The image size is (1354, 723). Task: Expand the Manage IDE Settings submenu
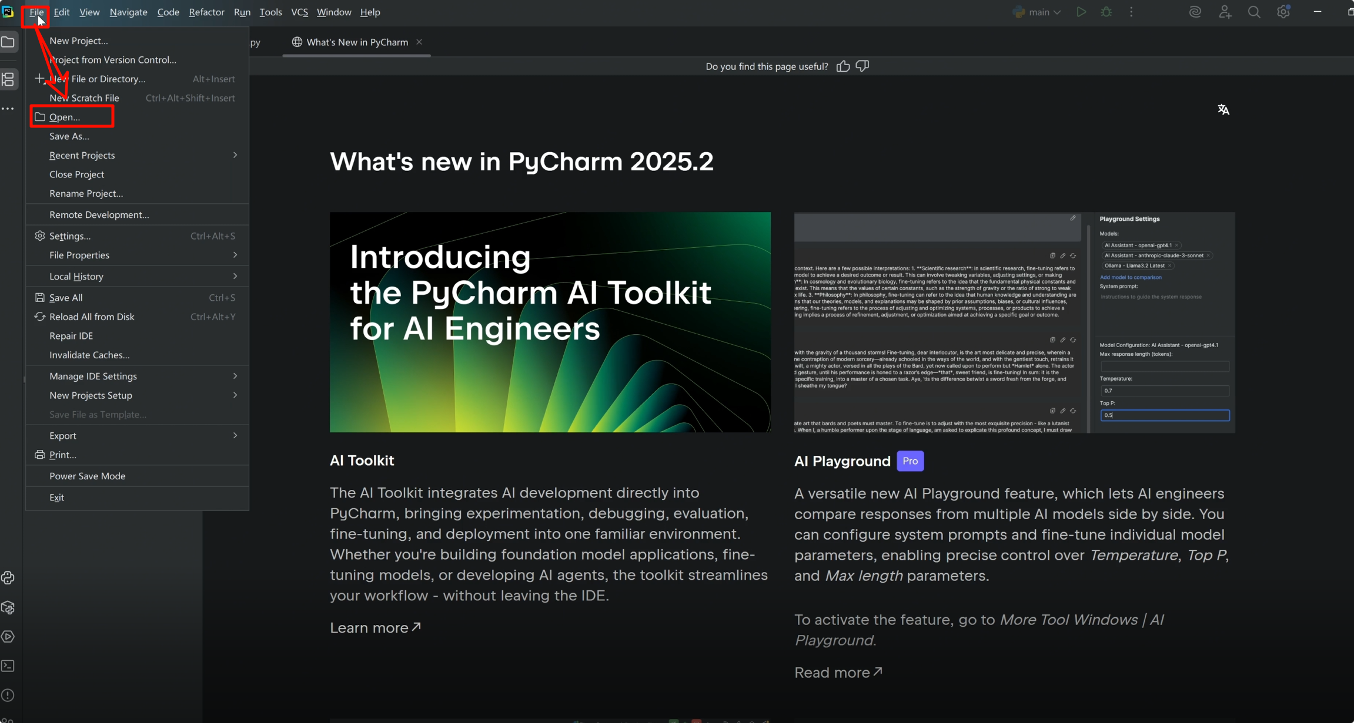tap(137, 376)
